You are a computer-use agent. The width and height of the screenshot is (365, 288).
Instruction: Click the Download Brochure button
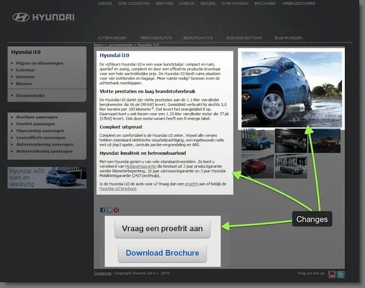click(x=162, y=253)
